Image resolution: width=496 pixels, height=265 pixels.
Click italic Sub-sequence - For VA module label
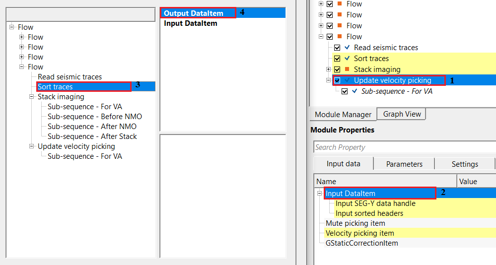tap(397, 91)
